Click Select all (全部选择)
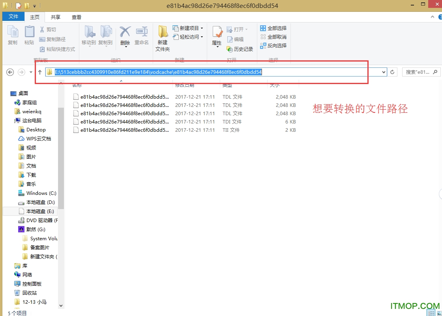 pyautogui.click(x=273, y=28)
